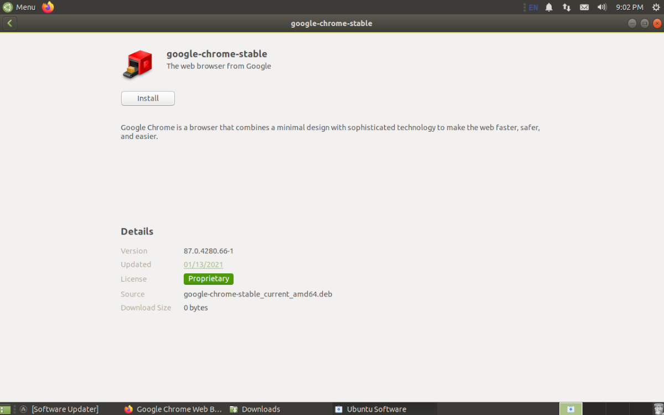
Task: Click the Proprietary license badge
Action: coord(209,279)
